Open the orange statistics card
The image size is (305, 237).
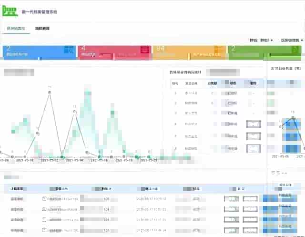pos(189,52)
